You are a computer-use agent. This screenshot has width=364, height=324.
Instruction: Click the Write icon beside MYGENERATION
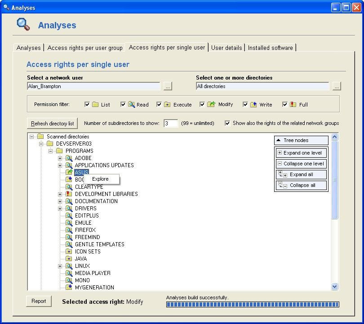[x=69, y=287]
